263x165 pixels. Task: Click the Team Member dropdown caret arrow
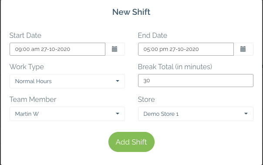[118, 114]
